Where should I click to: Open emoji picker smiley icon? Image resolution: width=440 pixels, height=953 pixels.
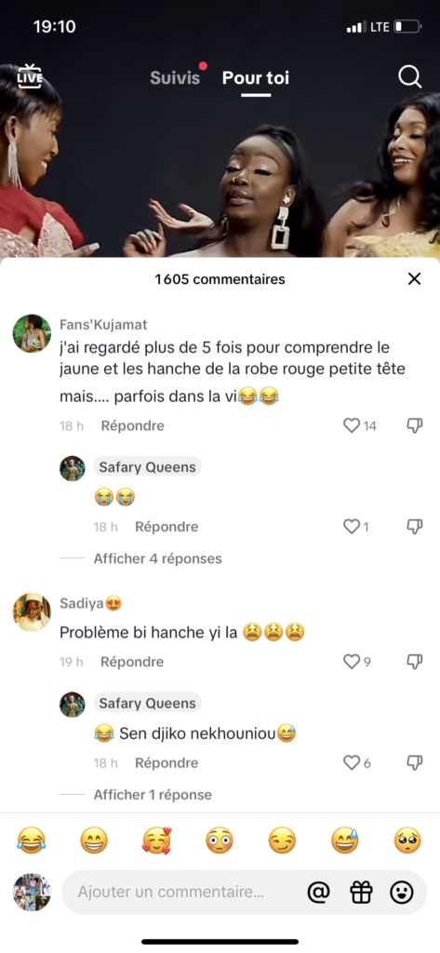click(x=402, y=893)
